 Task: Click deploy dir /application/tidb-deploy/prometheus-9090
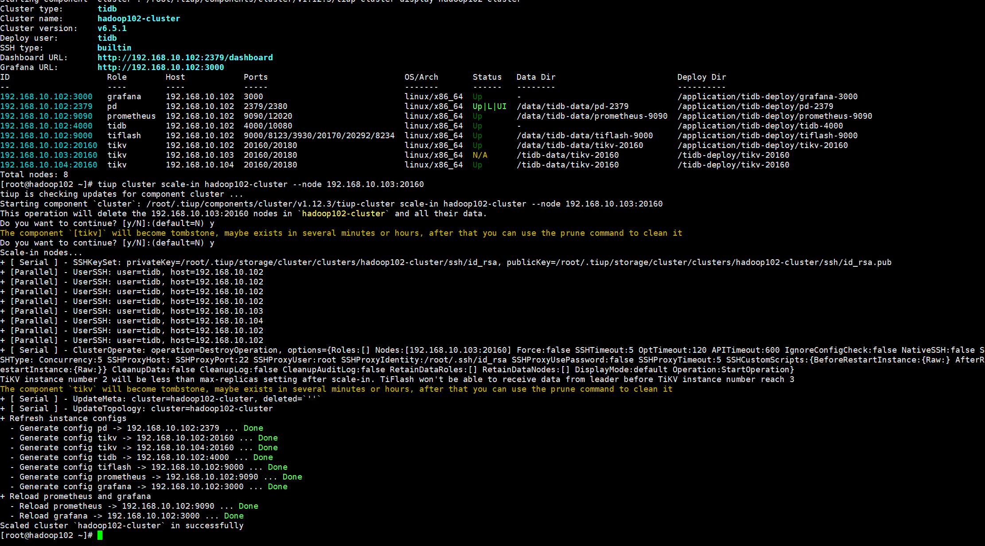pos(775,116)
